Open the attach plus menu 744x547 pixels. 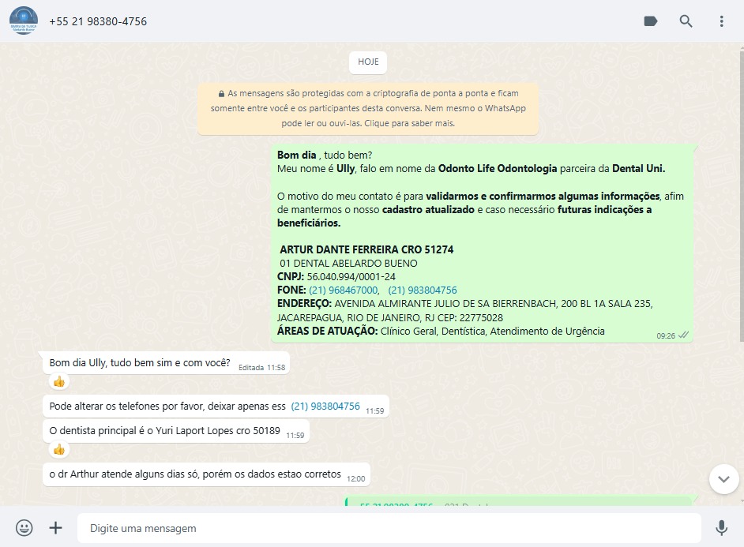click(x=55, y=527)
